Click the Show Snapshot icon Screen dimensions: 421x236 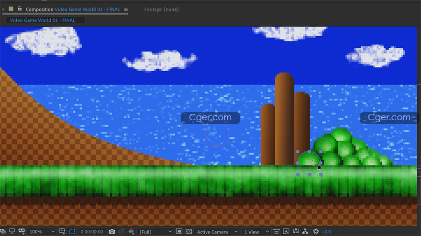click(122, 231)
